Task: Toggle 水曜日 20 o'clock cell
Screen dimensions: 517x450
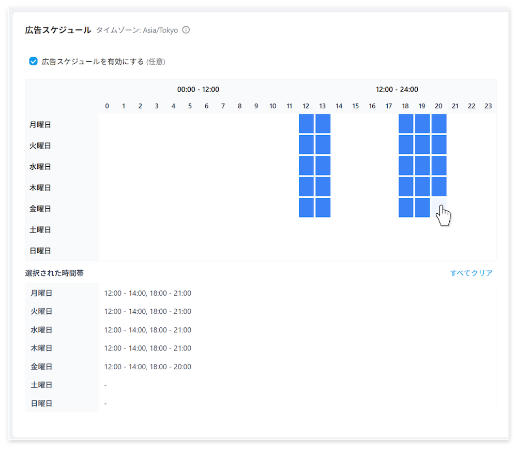Action: tap(439, 166)
